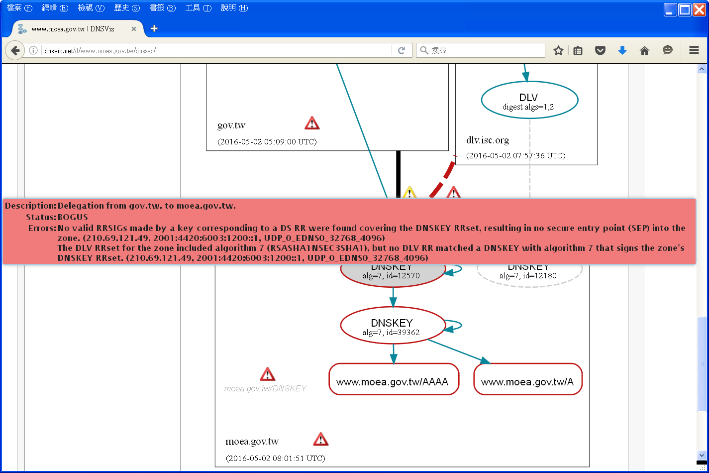The image size is (709, 473).
Task: Close the DNSViz tab
Action: [x=134, y=29]
